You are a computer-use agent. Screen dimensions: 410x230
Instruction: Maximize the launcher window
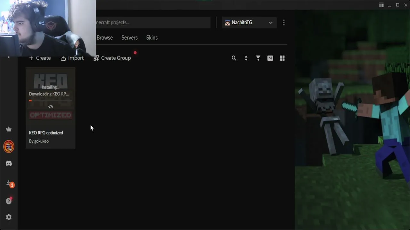[398, 5]
